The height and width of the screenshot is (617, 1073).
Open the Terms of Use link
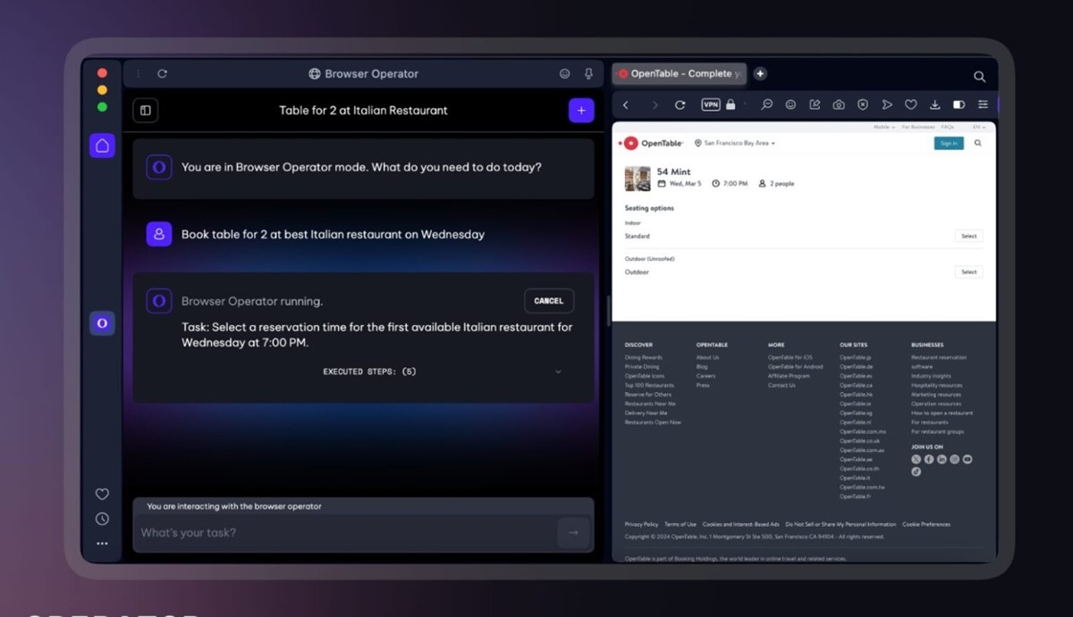tap(680, 524)
